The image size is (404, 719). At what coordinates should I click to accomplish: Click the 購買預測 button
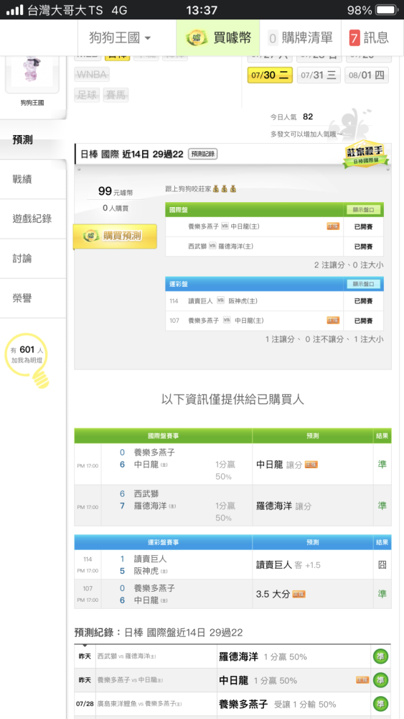pyautogui.click(x=115, y=236)
